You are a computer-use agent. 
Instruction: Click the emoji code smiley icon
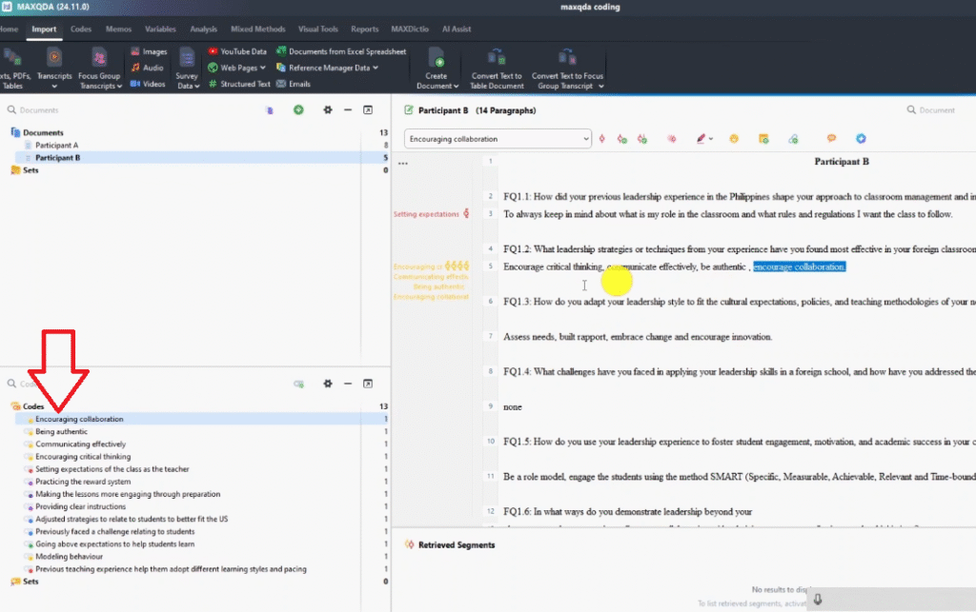pos(734,139)
